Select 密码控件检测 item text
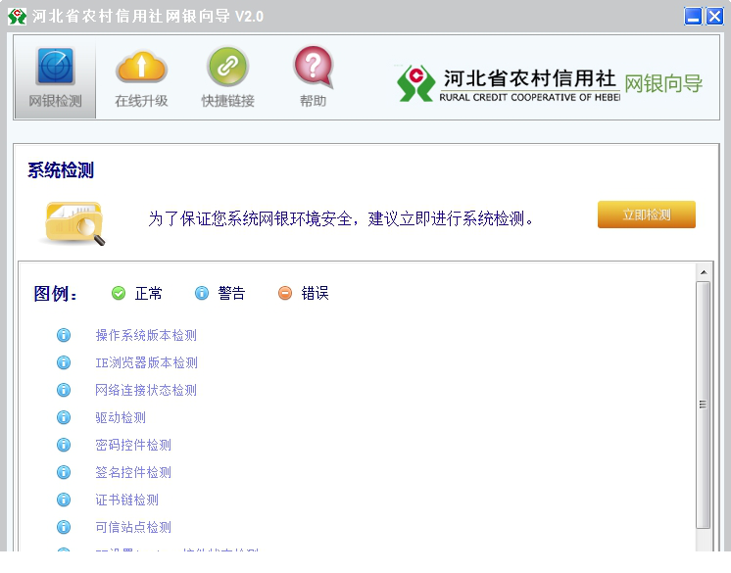The height and width of the screenshot is (573, 731). coord(133,446)
